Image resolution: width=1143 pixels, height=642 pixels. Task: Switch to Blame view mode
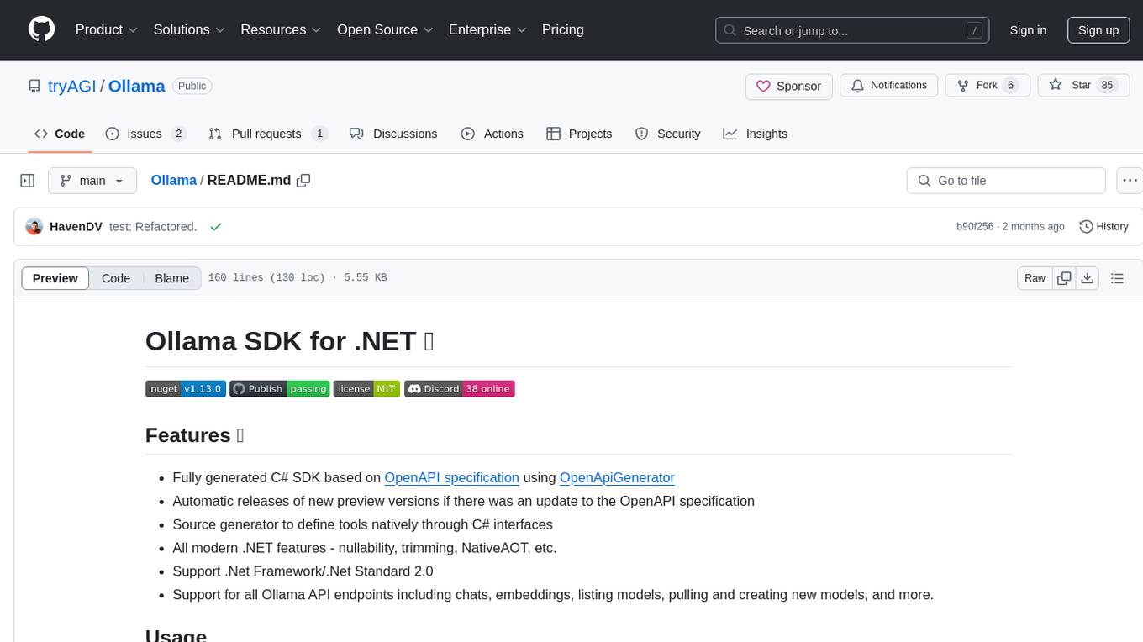click(171, 278)
